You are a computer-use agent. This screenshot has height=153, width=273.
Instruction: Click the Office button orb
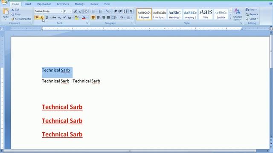(x=5, y=2)
